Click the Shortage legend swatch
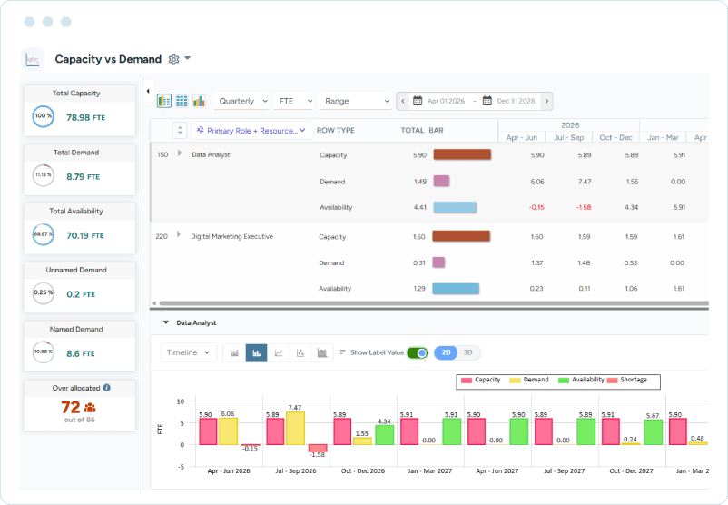This screenshot has width=728, height=505. 612,380
